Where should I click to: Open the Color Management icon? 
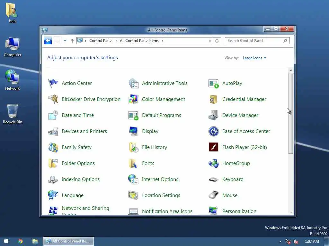pyautogui.click(x=133, y=99)
